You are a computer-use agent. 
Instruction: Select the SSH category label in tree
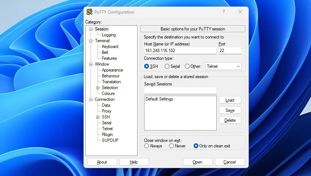tap(106, 117)
